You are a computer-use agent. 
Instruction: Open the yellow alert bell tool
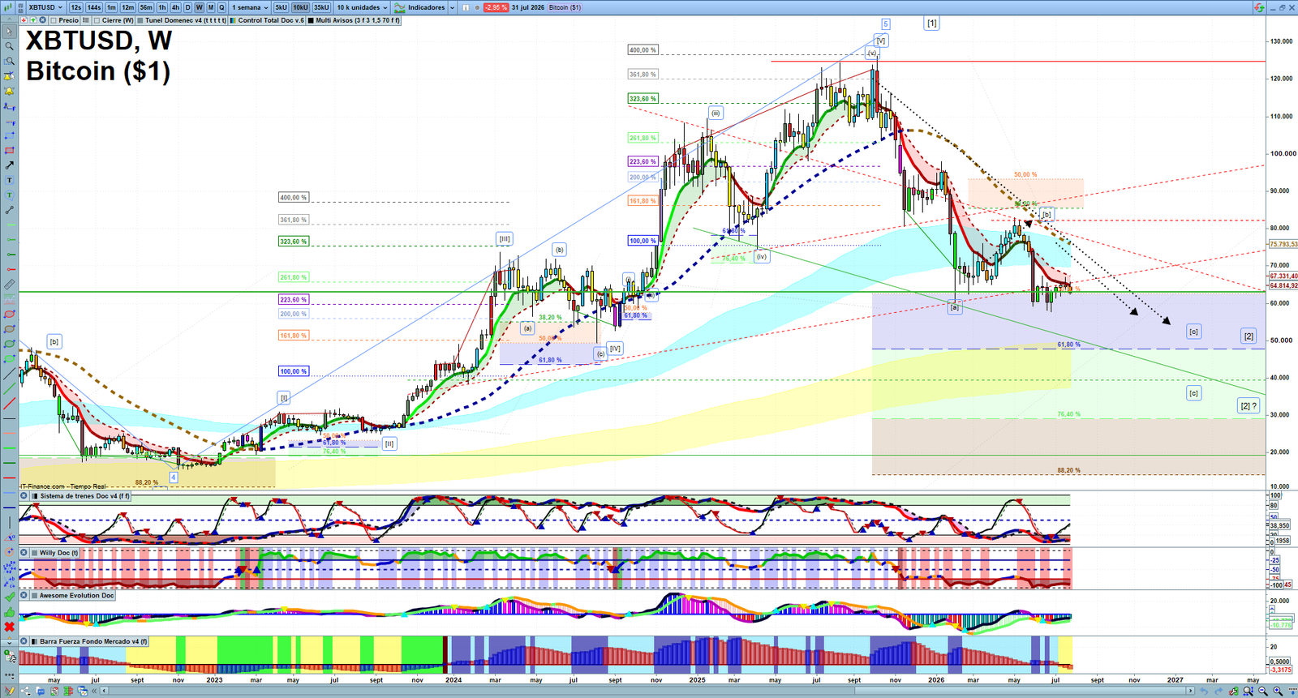tap(10, 91)
